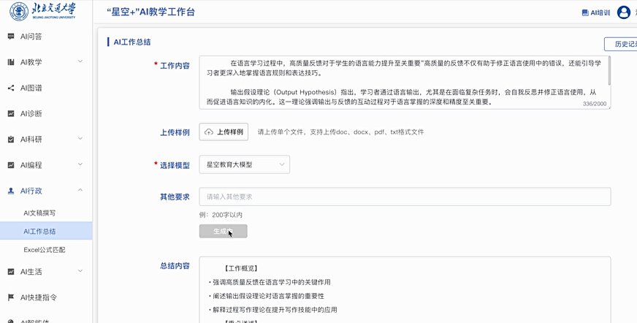Click the AI工作总结 page heading

point(132,42)
